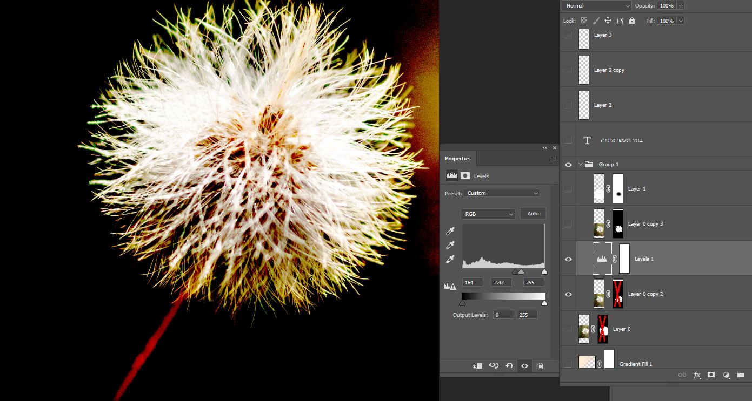
Task: Click the Masks icon in Properties panel
Action: [465, 176]
